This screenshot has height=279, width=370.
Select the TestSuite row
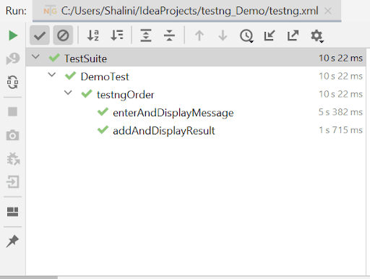click(196, 58)
